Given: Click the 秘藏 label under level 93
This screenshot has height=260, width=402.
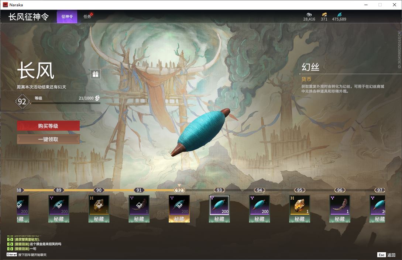Looking at the screenshot, I should pyautogui.click(x=219, y=219).
